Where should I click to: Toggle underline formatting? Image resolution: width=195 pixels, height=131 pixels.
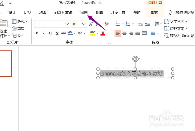click(50, 33)
